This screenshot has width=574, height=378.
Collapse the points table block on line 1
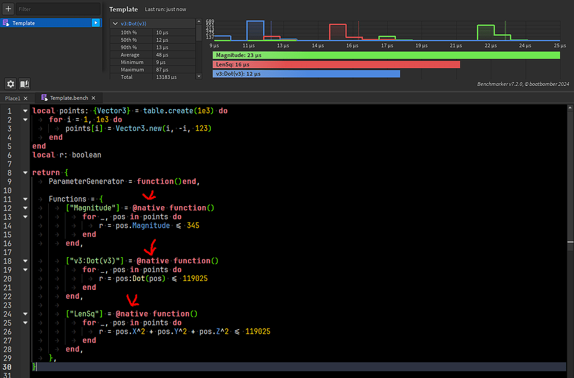[25, 110]
